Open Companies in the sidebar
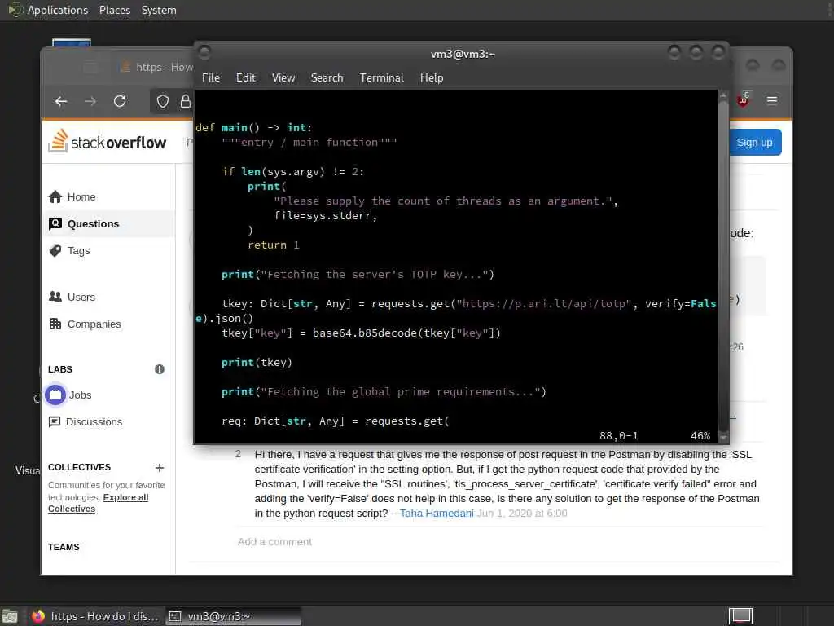This screenshot has width=834, height=626. (x=94, y=324)
